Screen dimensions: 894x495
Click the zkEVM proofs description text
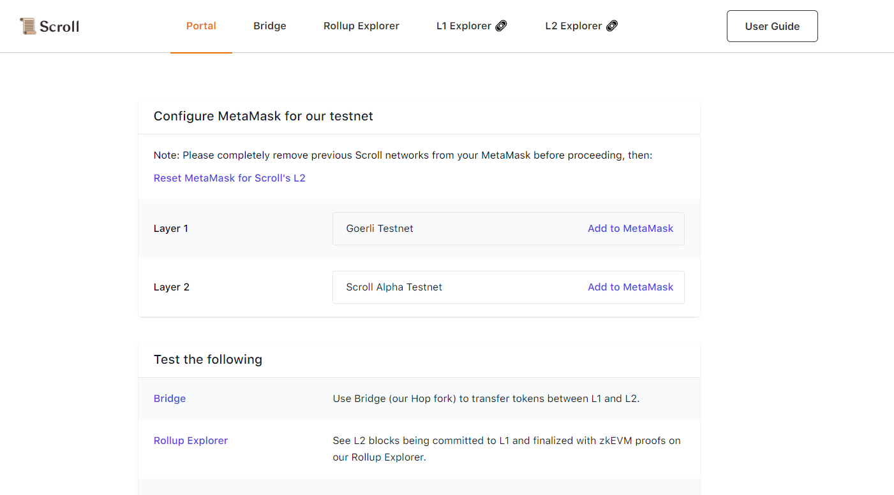coord(507,449)
